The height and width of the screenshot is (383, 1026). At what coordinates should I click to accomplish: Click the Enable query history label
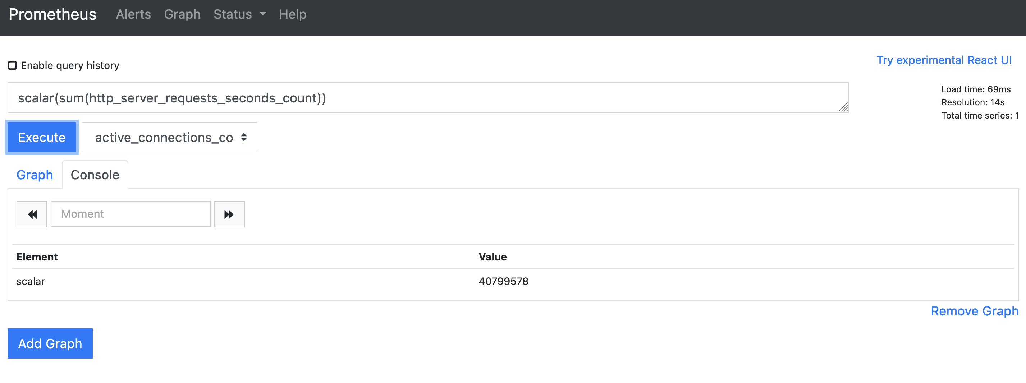click(70, 65)
